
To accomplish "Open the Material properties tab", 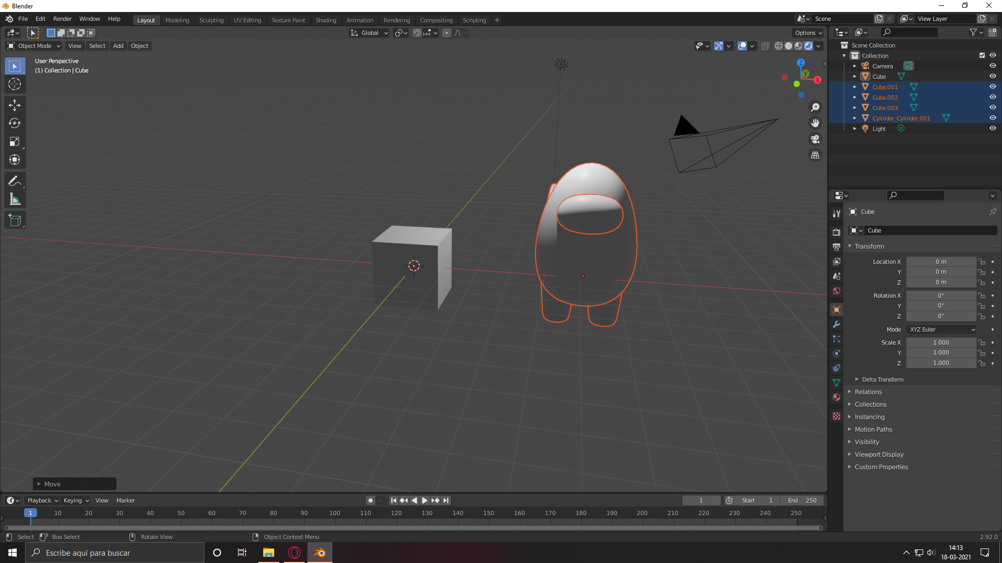I will [837, 398].
